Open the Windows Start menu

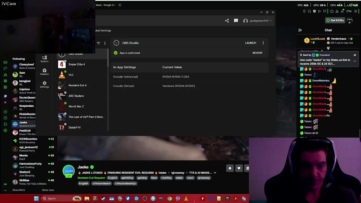click(x=36, y=198)
